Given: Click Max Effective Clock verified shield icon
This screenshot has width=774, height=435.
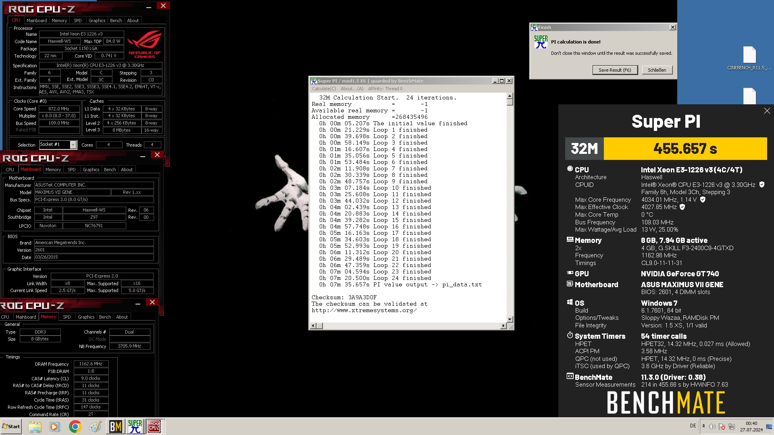Looking at the screenshot, I should pos(682,207).
